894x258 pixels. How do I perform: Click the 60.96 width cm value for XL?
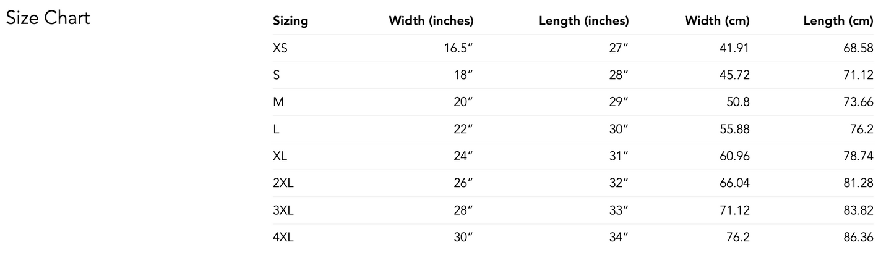[x=734, y=157]
